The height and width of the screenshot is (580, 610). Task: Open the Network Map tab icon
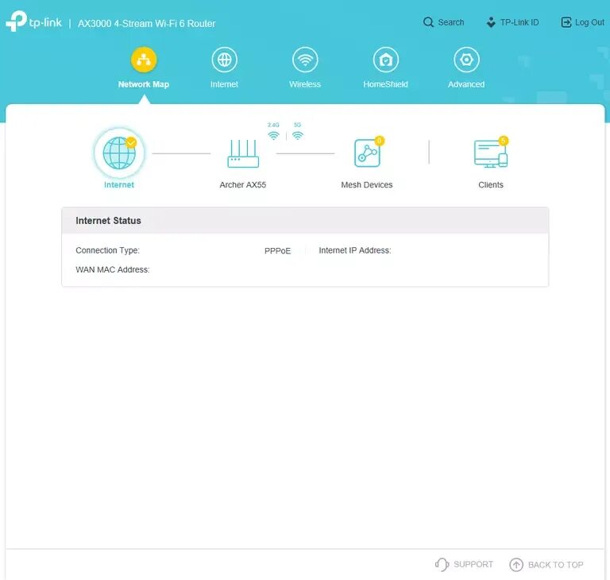[x=144, y=60]
